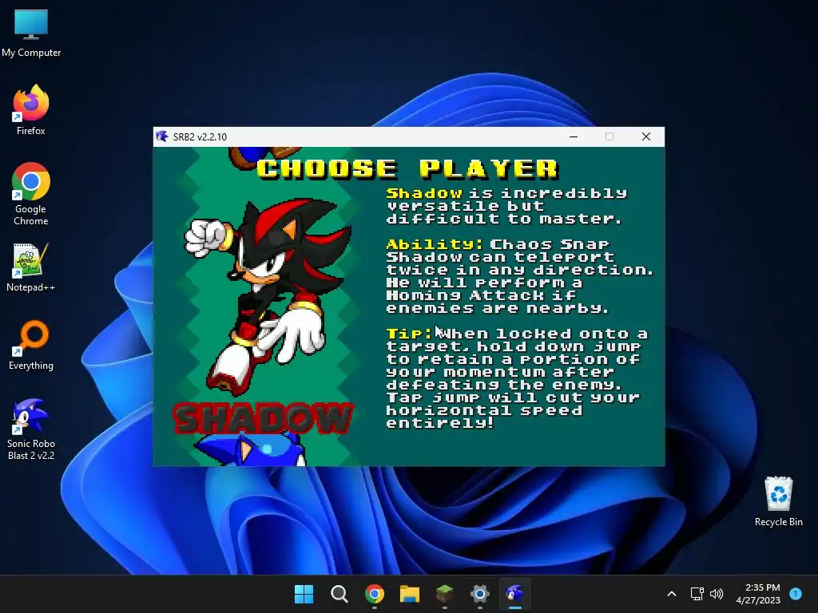Click the 'entirely!' text at tip end
818x613 pixels.
440,423
